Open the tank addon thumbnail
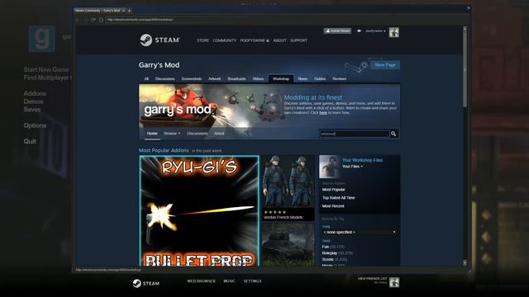529x297 pixels. (x=288, y=245)
